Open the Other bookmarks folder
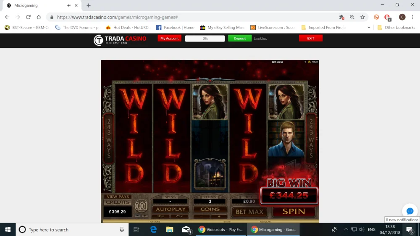Screen dimensions: 420x236 (x=396, y=27)
